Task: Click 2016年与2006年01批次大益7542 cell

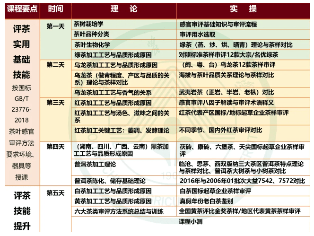Action: coord(243,181)
